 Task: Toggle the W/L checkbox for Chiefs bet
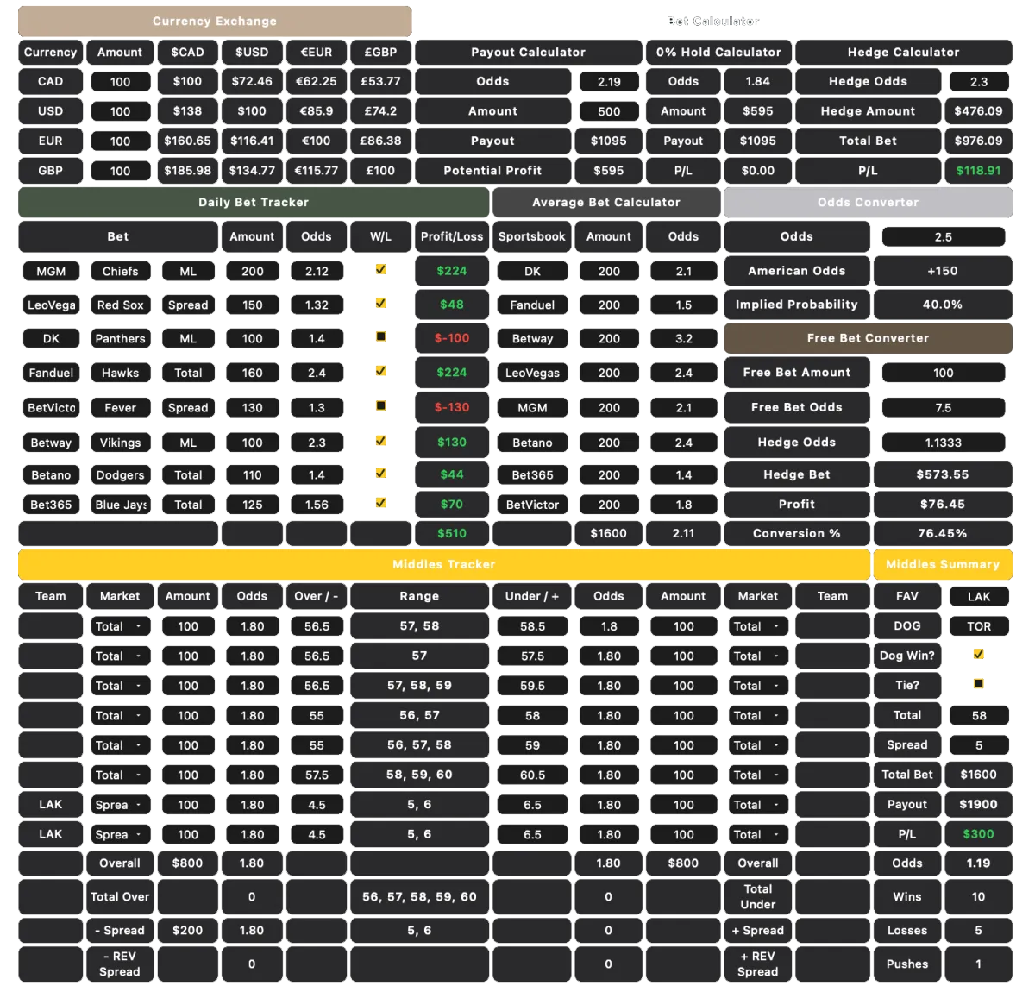click(x=379, y=270)
